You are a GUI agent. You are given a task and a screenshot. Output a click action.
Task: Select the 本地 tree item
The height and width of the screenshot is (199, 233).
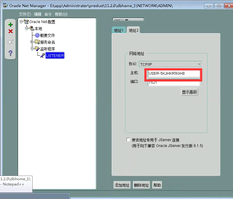38,29
